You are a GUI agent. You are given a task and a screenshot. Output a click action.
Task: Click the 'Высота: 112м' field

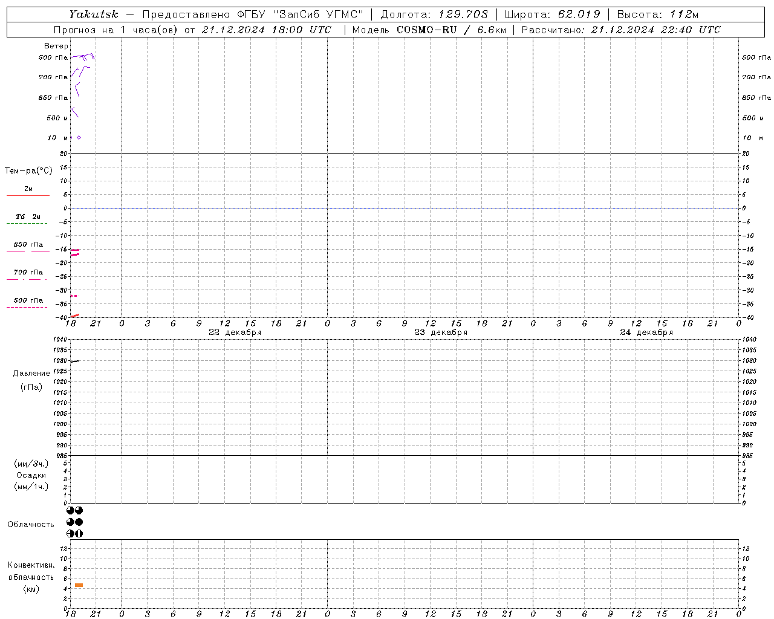tap(658, 15)
